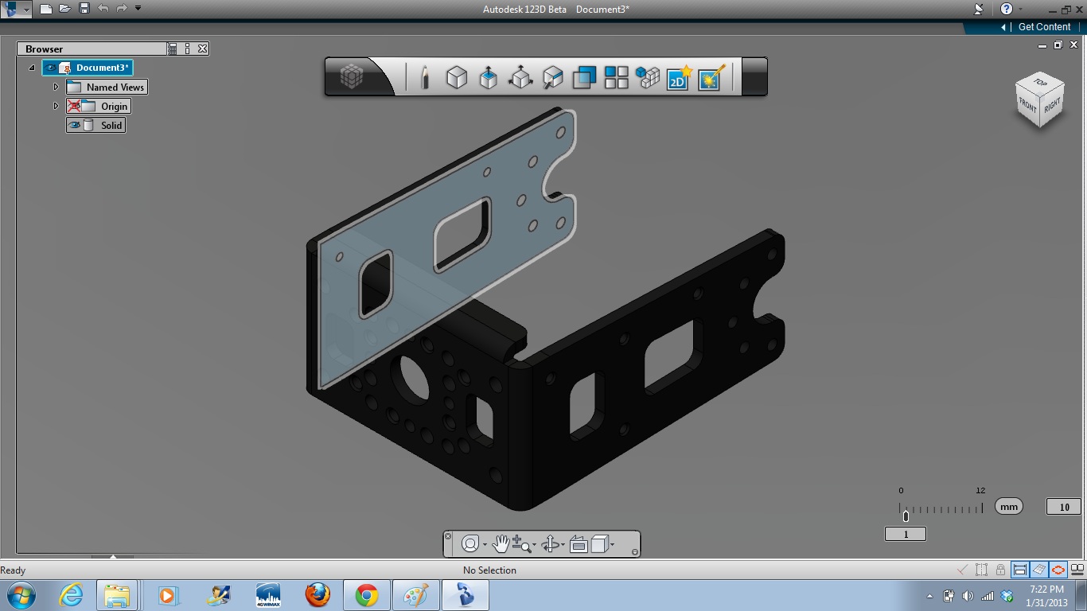Image resolution: width=1087 pixels, height=611 pixels.
Task: Close the Browser panel
Action: tap(203, 49)
